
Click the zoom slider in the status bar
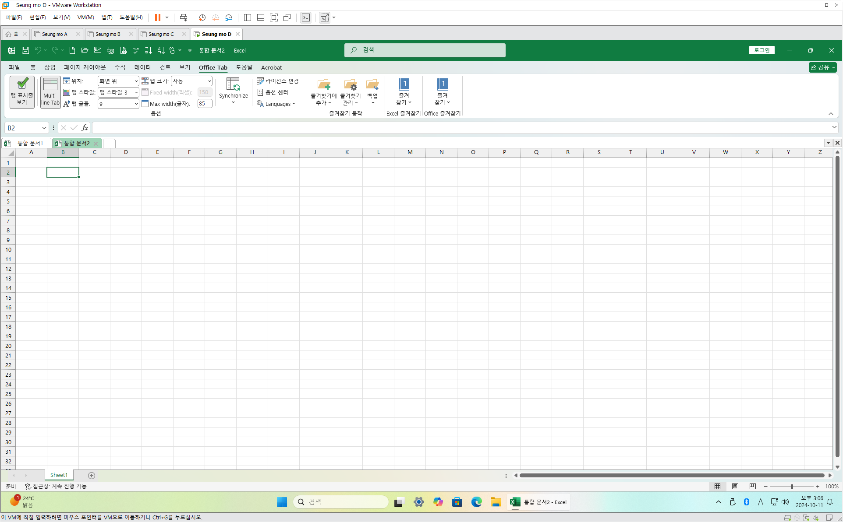tap(792, 487)
